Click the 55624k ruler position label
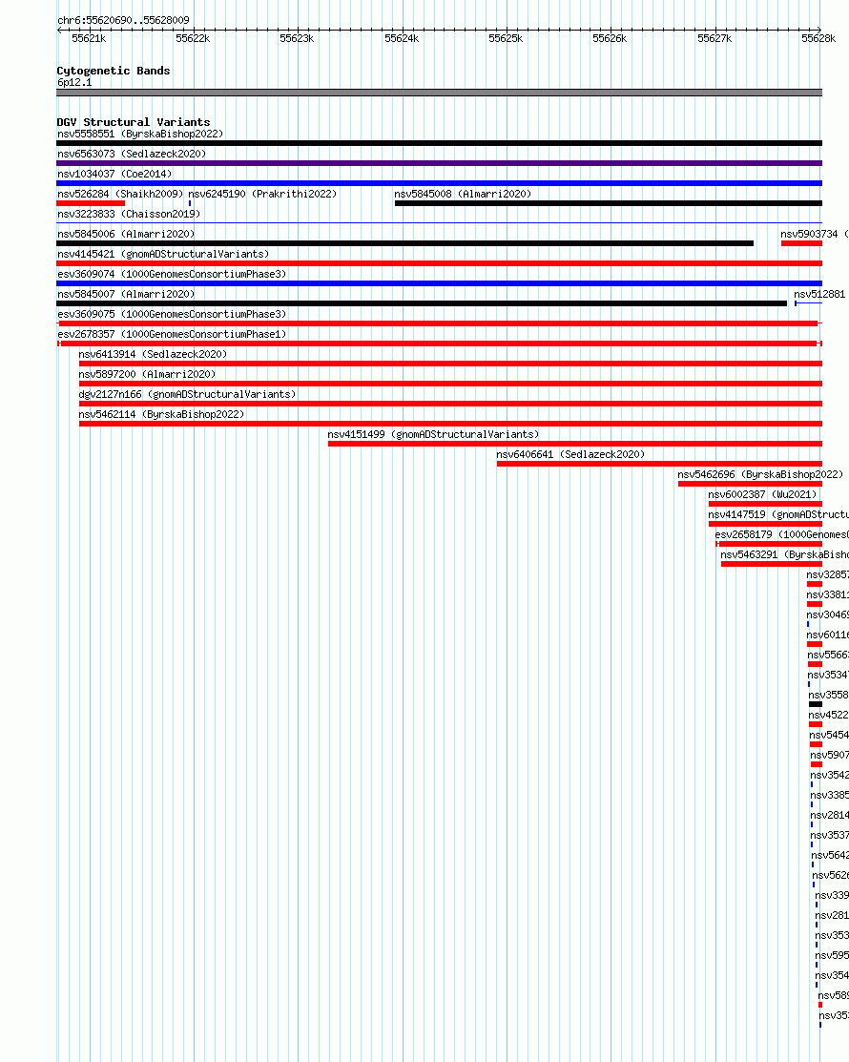The height and width of the screenshot is (1062, 849). [402, 38]
